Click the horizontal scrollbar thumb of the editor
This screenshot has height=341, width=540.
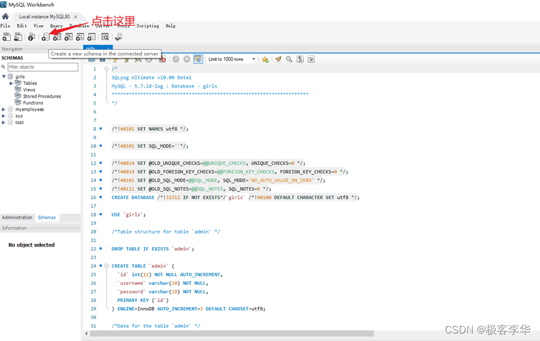(232, 333)
